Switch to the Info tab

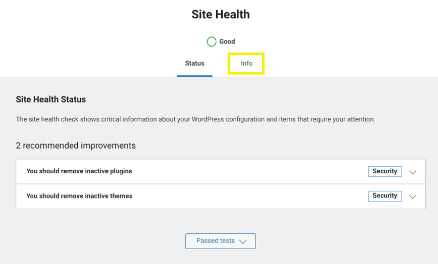tap(246, 64)
